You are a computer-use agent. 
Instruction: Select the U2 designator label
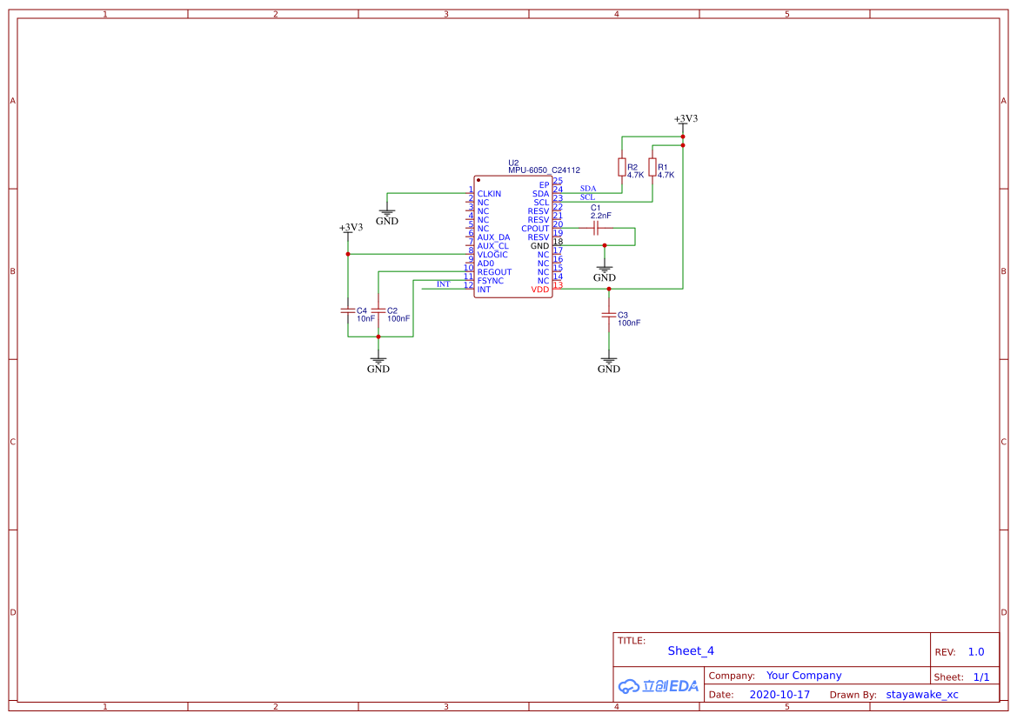pos(513,163)
